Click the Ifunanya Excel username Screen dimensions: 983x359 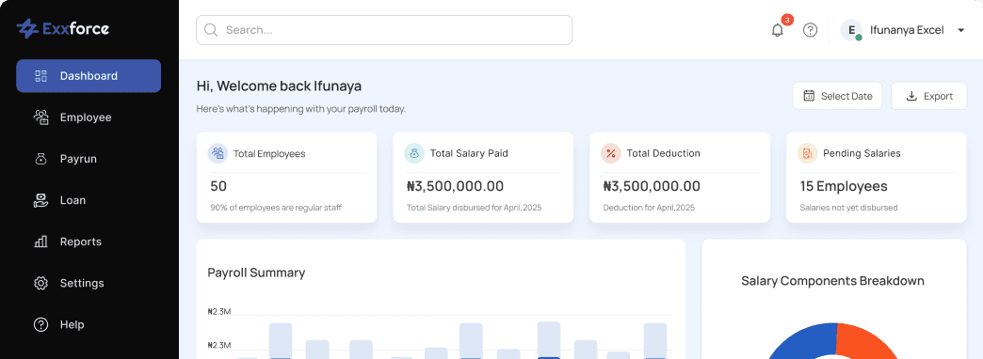(907, 30)
